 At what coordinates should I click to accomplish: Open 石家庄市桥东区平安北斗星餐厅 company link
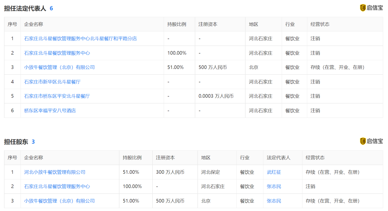pyautogui.click(x=57, y=96)
